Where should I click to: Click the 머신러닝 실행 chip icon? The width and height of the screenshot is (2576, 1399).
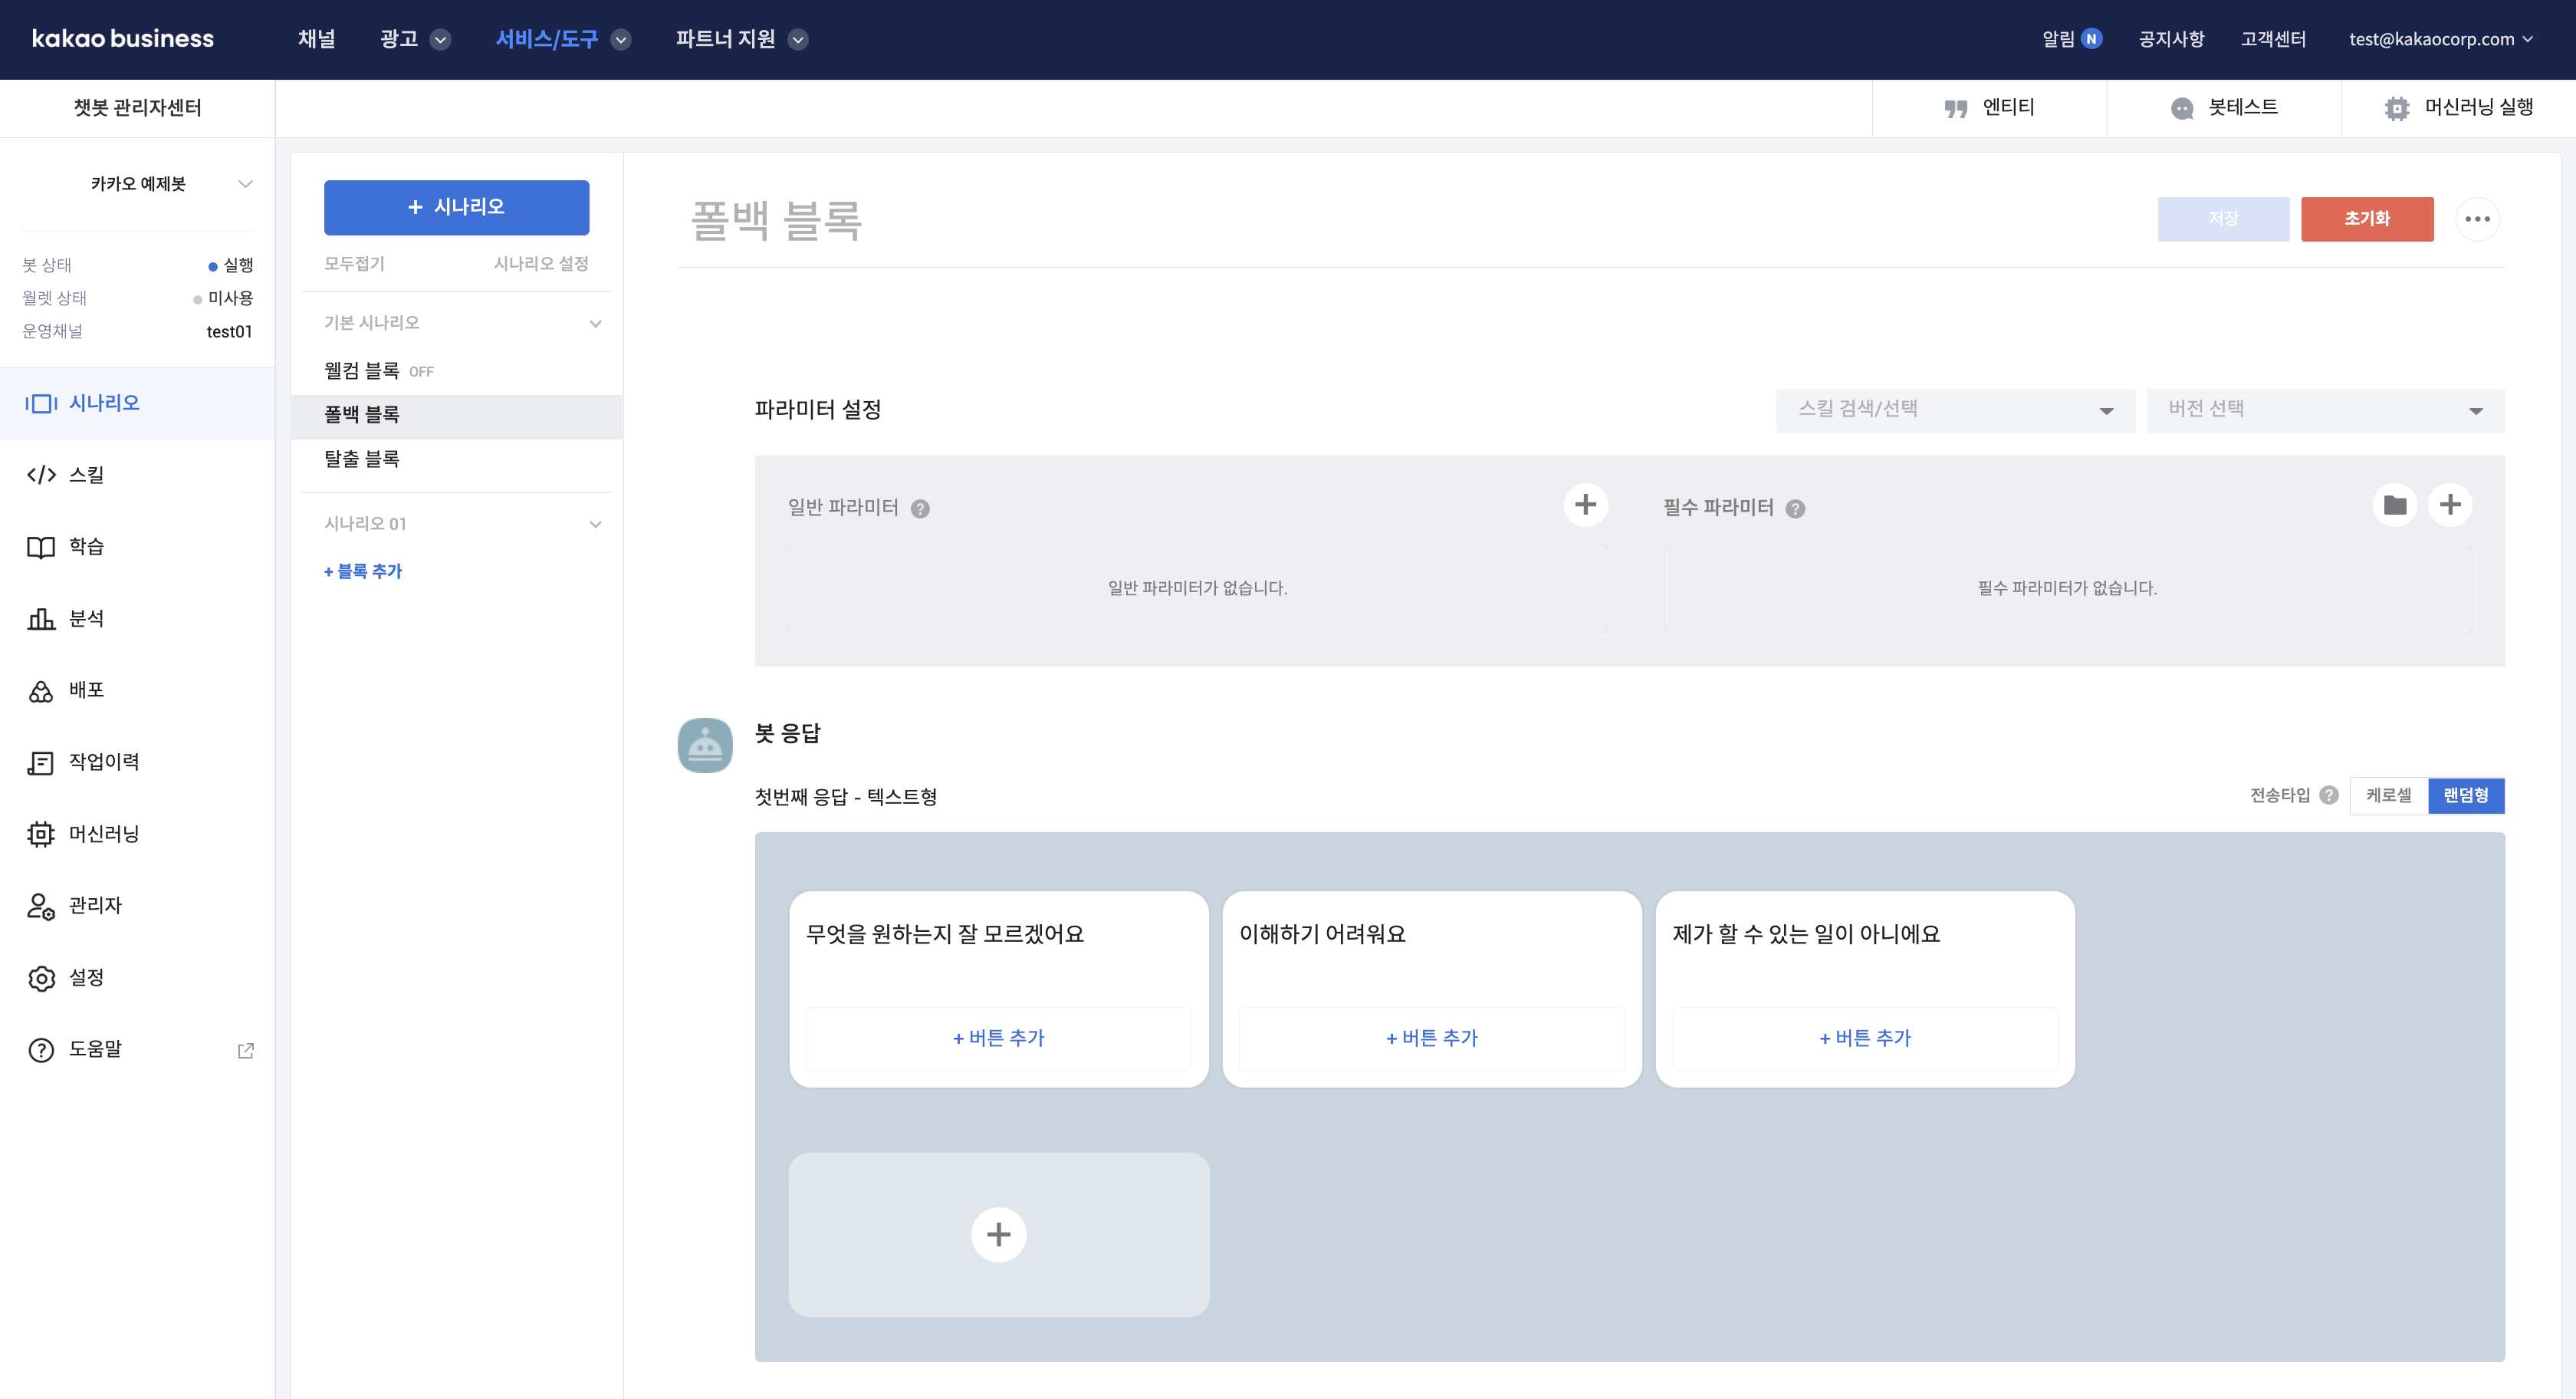(2396, 108)
